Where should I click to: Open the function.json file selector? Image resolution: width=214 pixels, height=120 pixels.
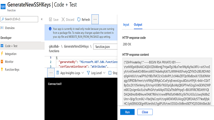pyautogui.click(x=105, y=47)
